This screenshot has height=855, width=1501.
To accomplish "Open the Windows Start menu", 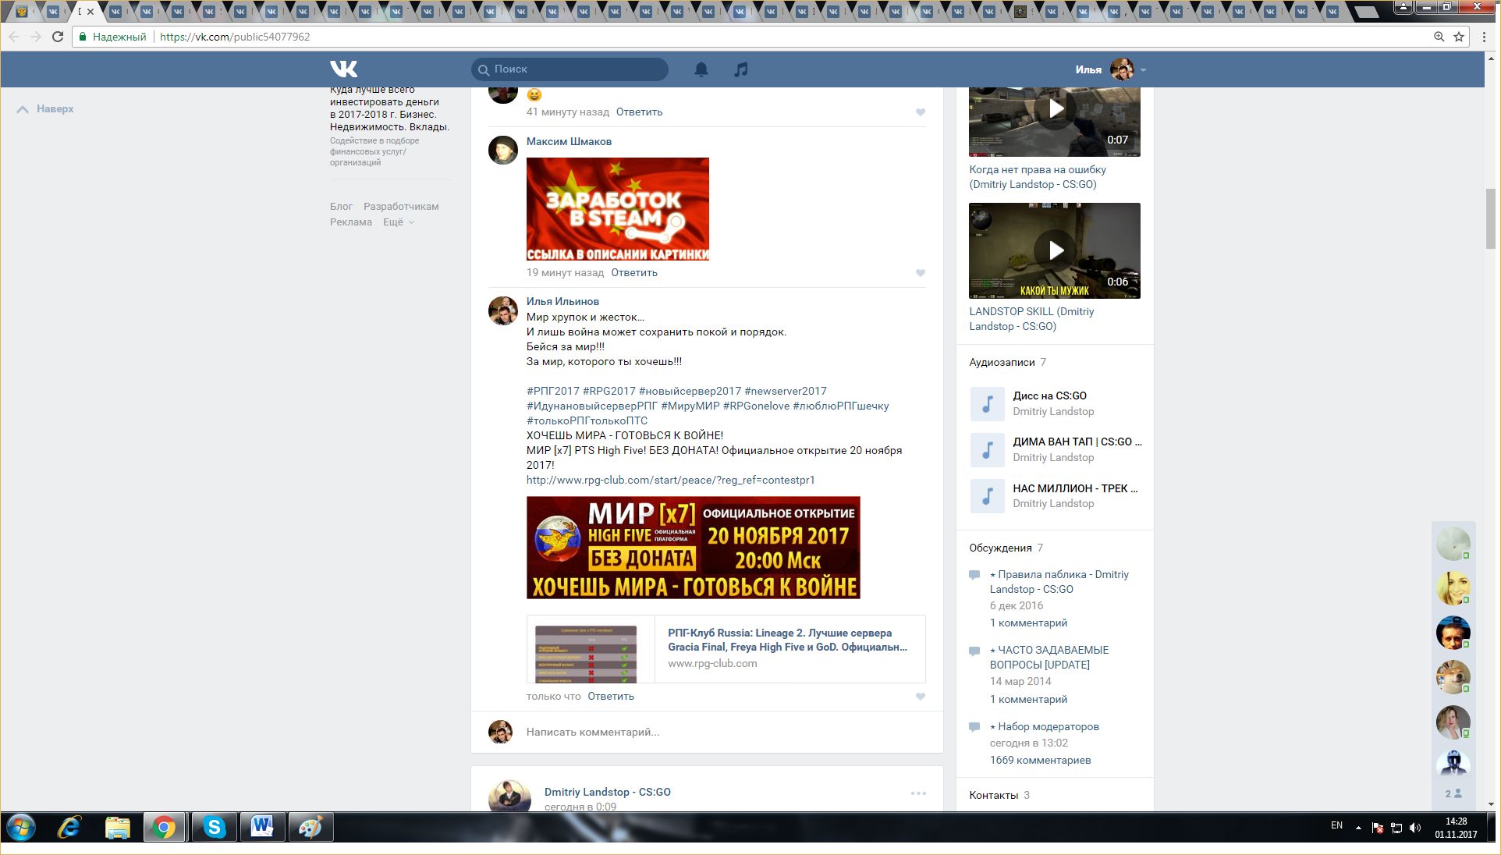I will pyautogui.click(x=21, y=828).
